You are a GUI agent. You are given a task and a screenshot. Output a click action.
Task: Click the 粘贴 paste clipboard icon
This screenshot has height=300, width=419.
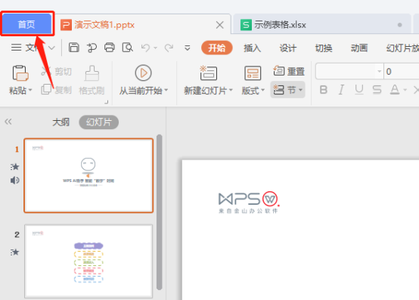(20, 73)
